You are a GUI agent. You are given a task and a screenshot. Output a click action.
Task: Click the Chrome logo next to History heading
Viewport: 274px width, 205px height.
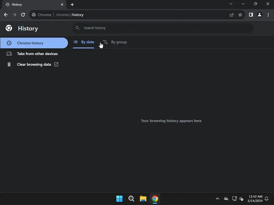pos(9,28)
